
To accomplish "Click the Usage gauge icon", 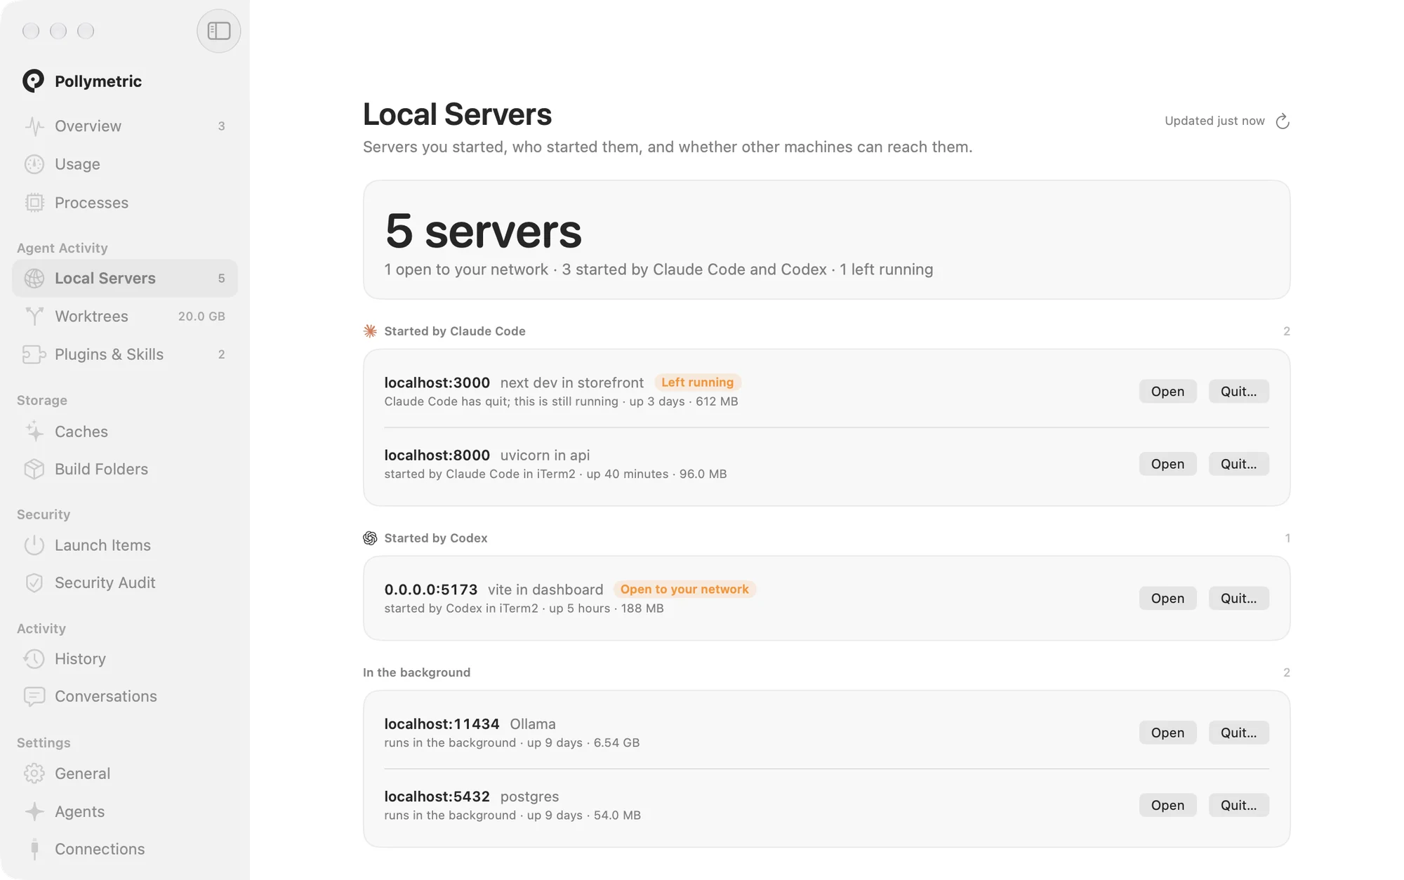I will [34, 164].
